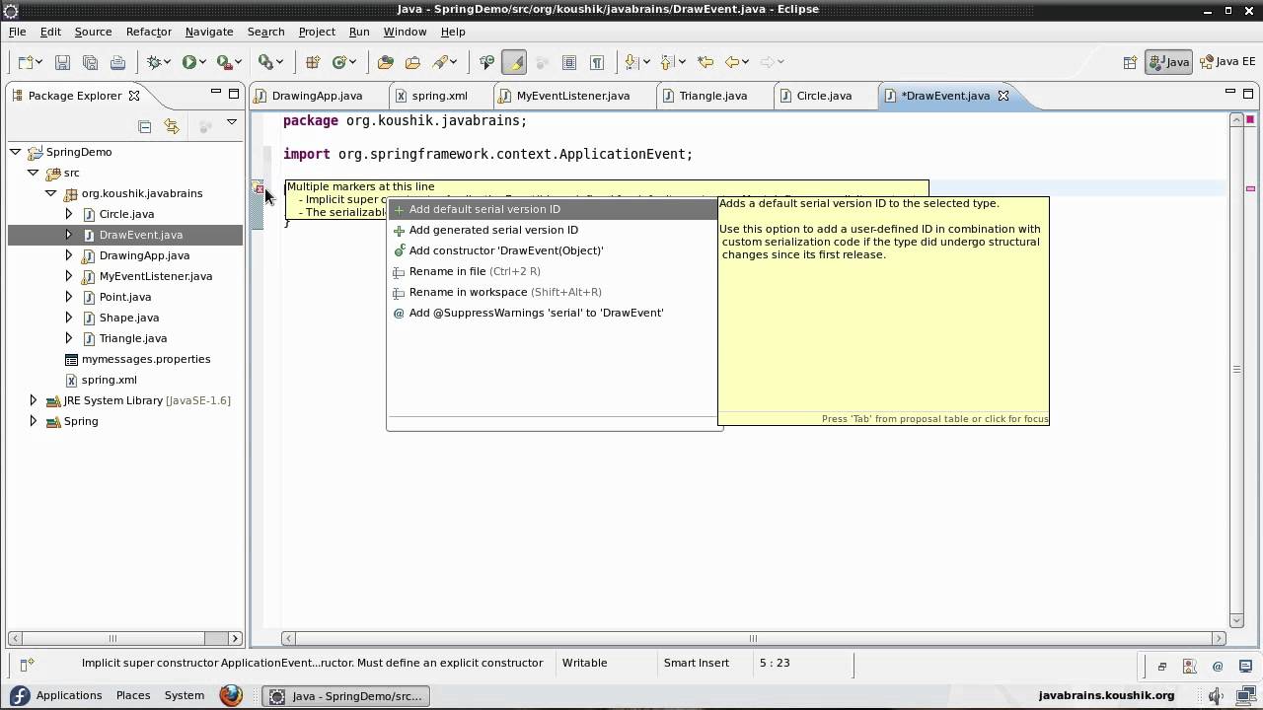Toggle the Mark Occurrences highlighter icon
This screenshot has width=1263, height=710.
(x=514, y=62)
